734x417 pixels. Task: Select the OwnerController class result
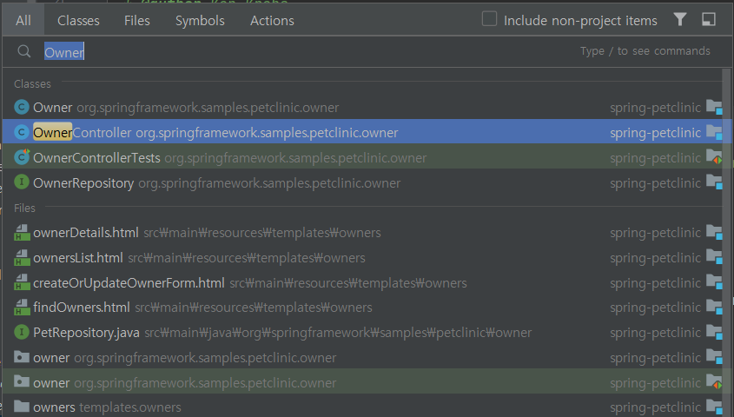pyautogui.click(x=363, y=132)
